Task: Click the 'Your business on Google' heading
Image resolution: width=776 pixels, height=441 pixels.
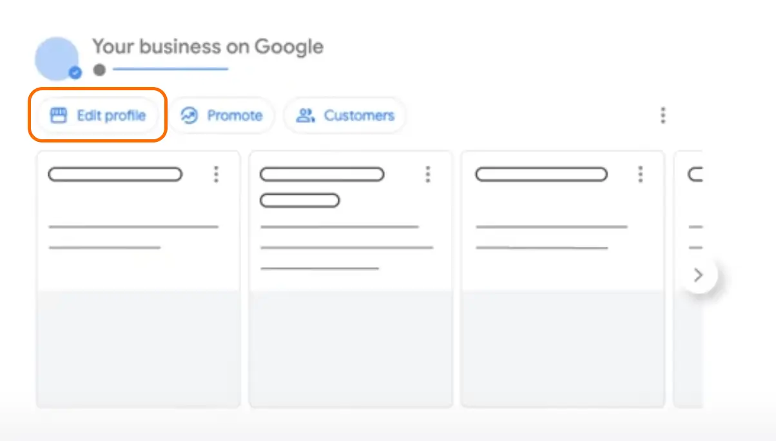Action: pos(208,46)
